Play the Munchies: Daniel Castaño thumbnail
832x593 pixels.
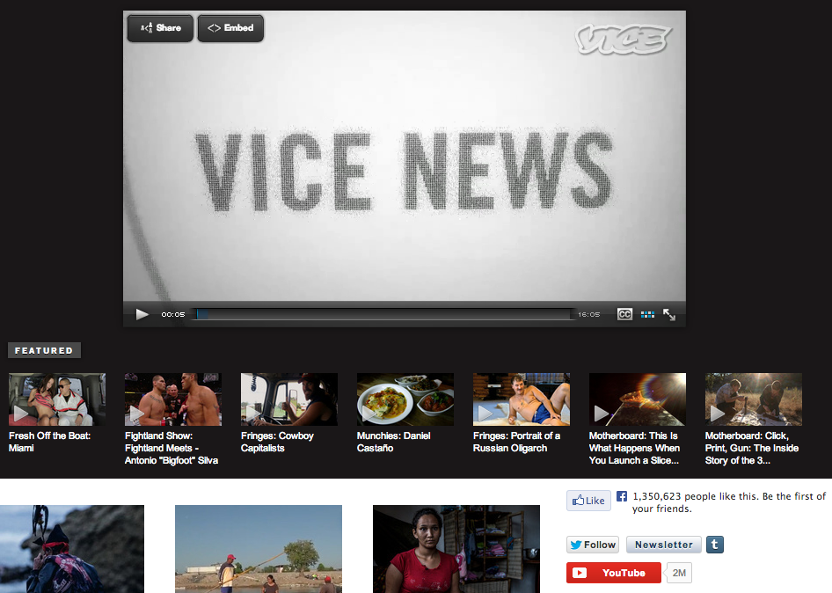click(x=405, y=399)
